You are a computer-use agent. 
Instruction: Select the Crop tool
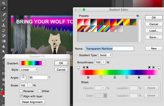[4, 3]
